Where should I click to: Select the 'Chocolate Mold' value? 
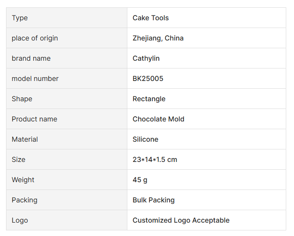(158, 119)
